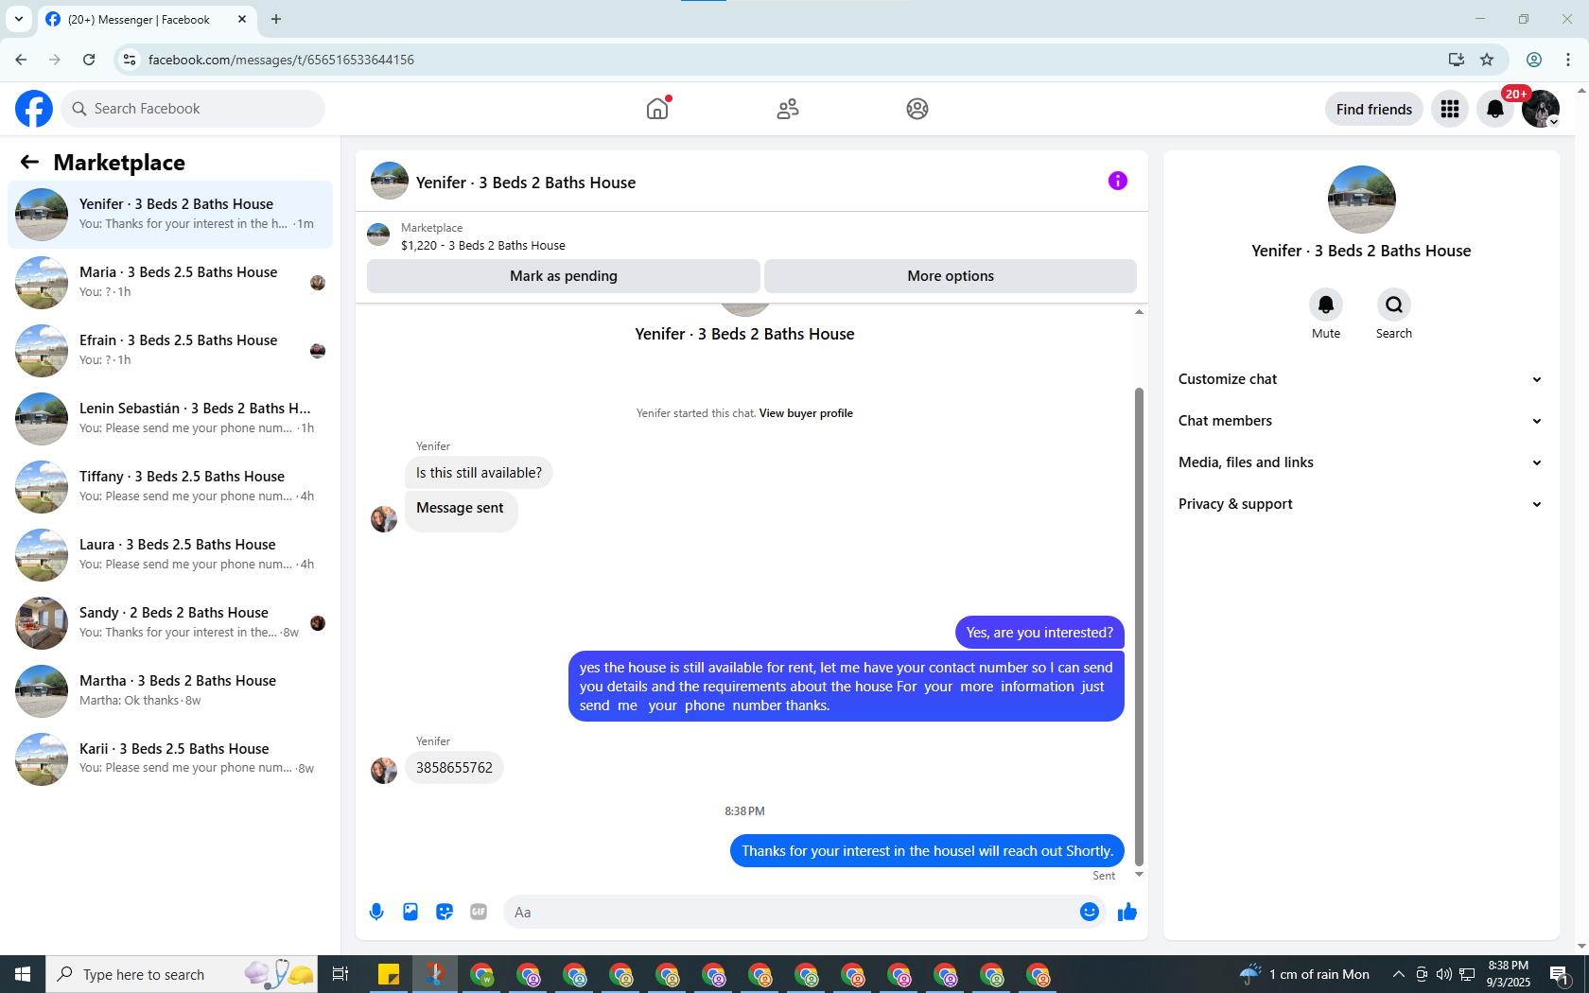This screenshot has width=1589, height=993.
Task: Open the Karii 3 Beds 2.5 Baths conversation
Action: (170, 759)
